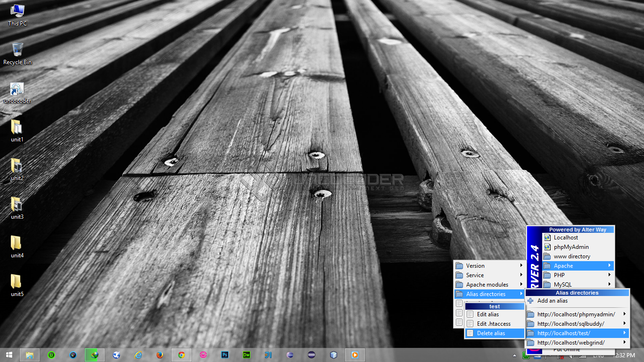
Task: Open the www directory menu entry
Action: [578, 256]
